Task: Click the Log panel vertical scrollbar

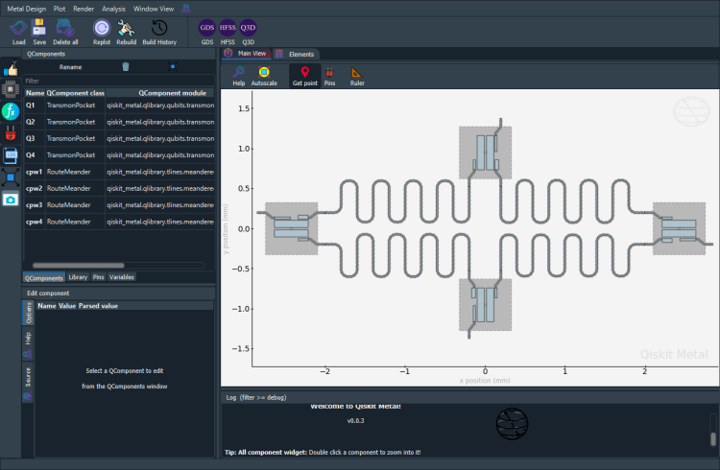Action: [x=713, y=439]
